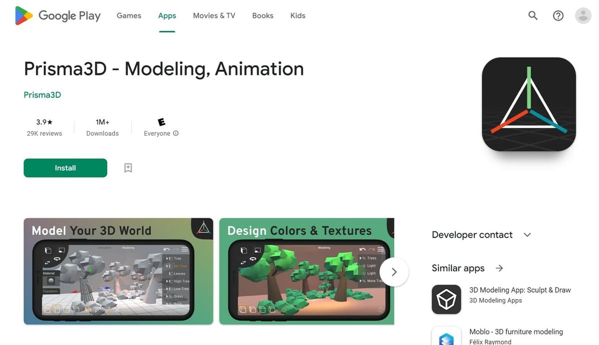Open the Model Your 3D World screenshot

click(118, 271)
